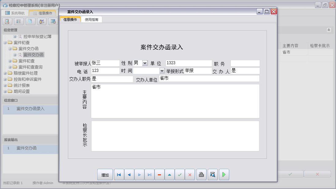
Task: Select the print icon on the bottom toolbar
Action: (201, 174)
